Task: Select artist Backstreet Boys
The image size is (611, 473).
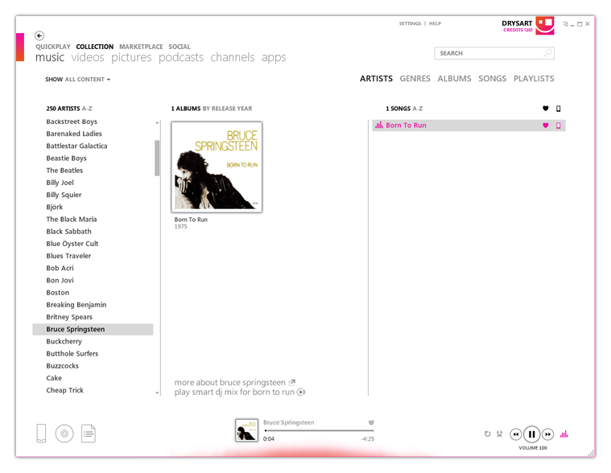Action: [x=72, y=121]
